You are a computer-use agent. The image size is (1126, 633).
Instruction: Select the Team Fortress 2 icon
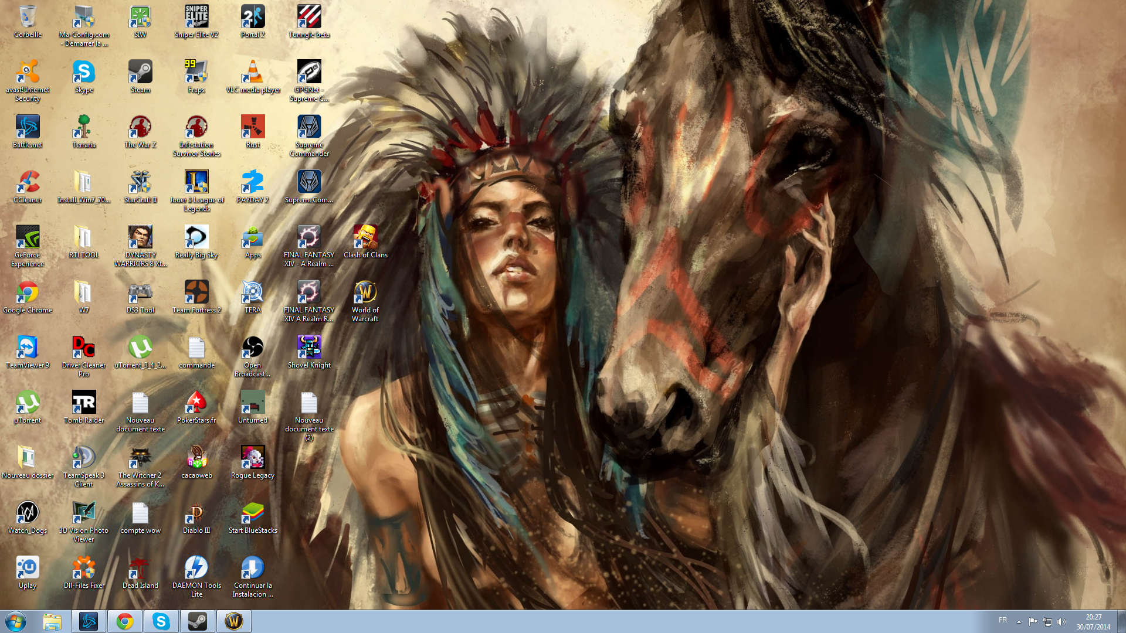[x=196, y=297]
